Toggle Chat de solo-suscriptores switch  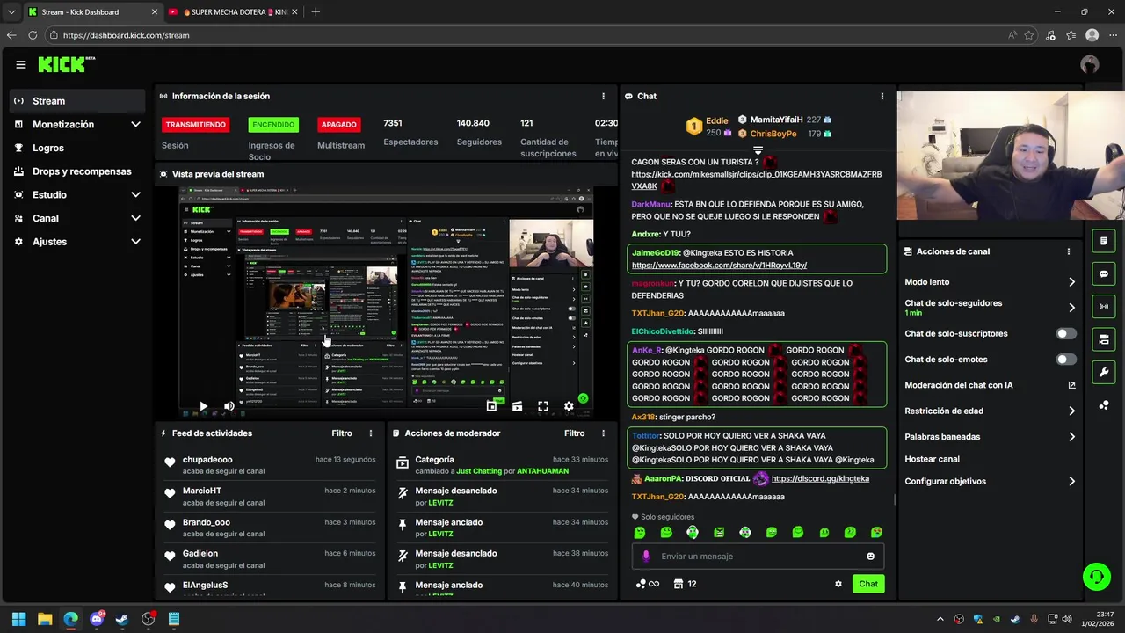click(1066, 334)
